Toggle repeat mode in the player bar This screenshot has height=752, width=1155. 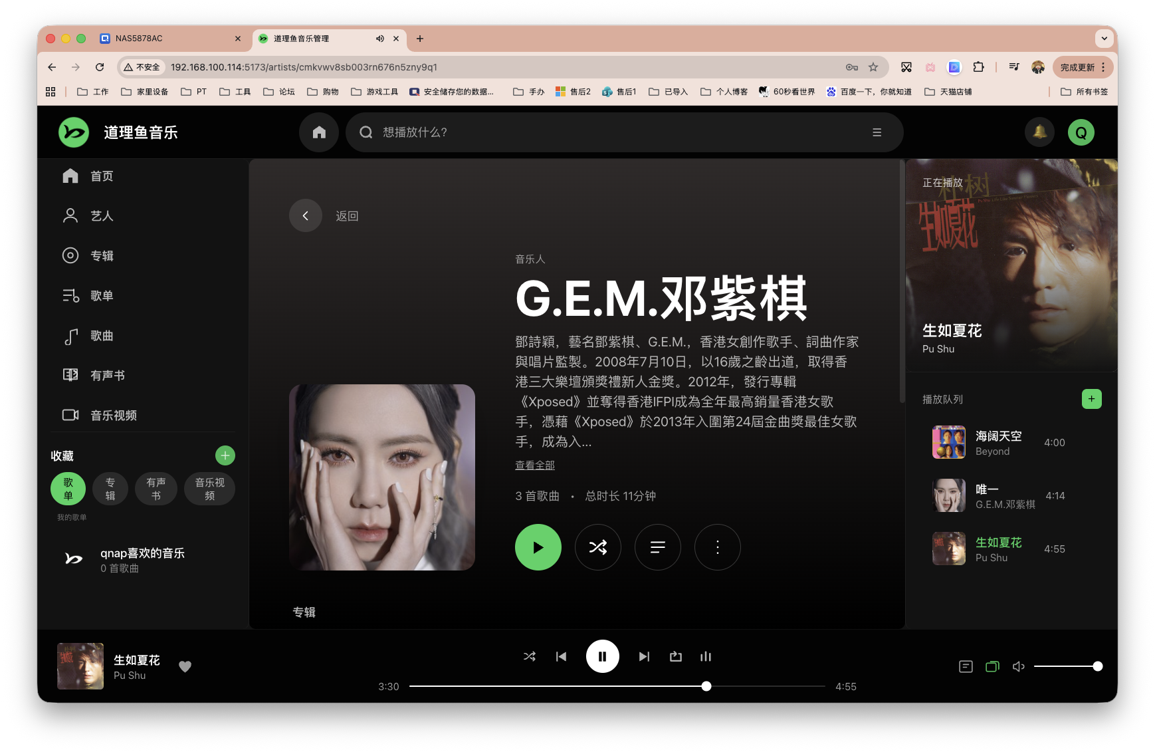point(675,656)
